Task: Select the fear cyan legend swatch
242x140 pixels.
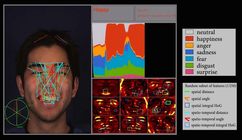Action: click(189, 59)
